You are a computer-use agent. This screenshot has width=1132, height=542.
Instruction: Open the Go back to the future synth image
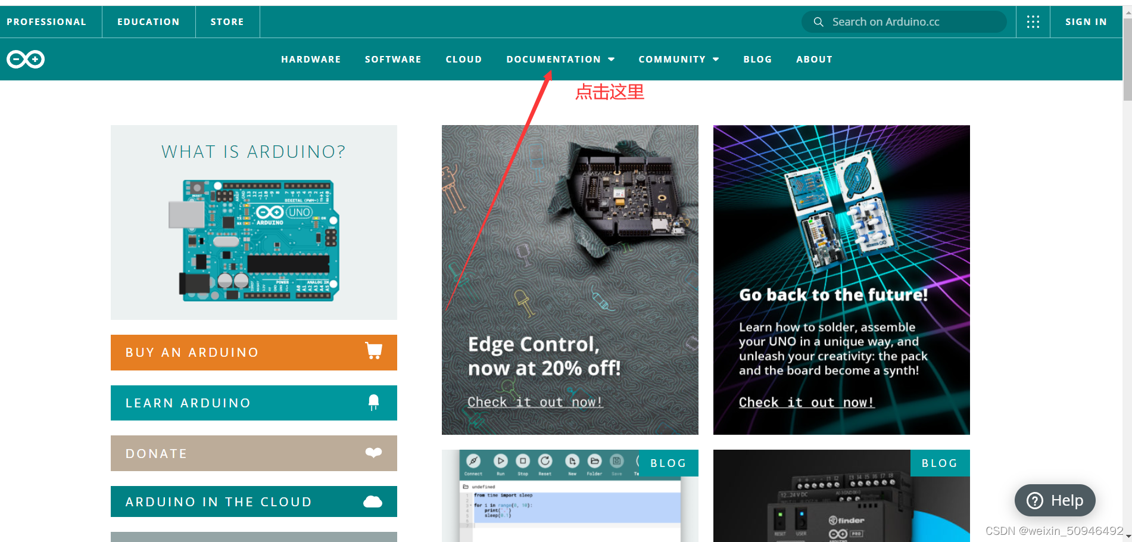pos(841,280)
